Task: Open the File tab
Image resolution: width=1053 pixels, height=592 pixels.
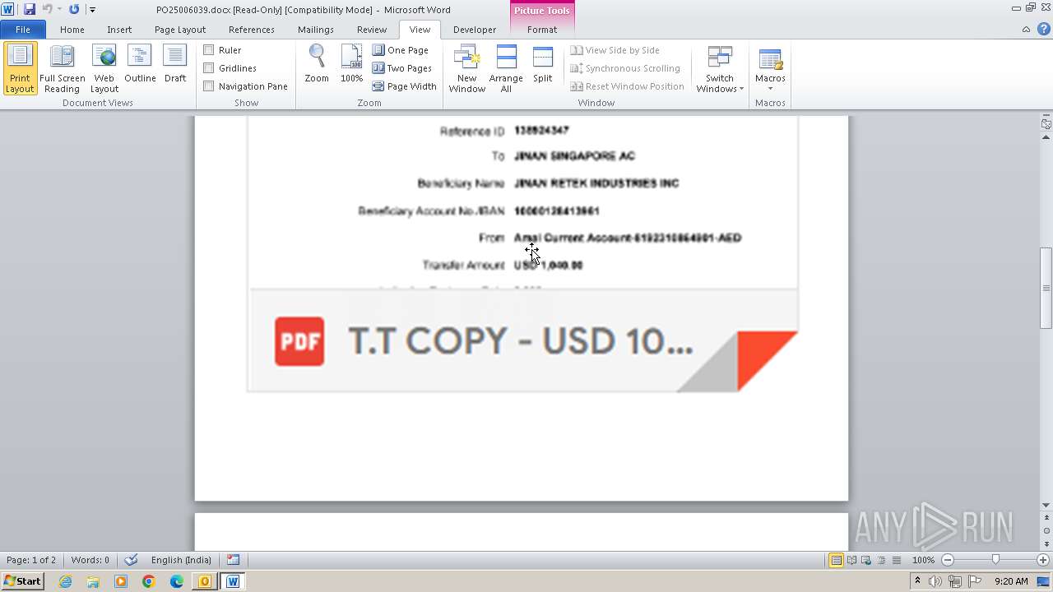Action: coord(23,30)
